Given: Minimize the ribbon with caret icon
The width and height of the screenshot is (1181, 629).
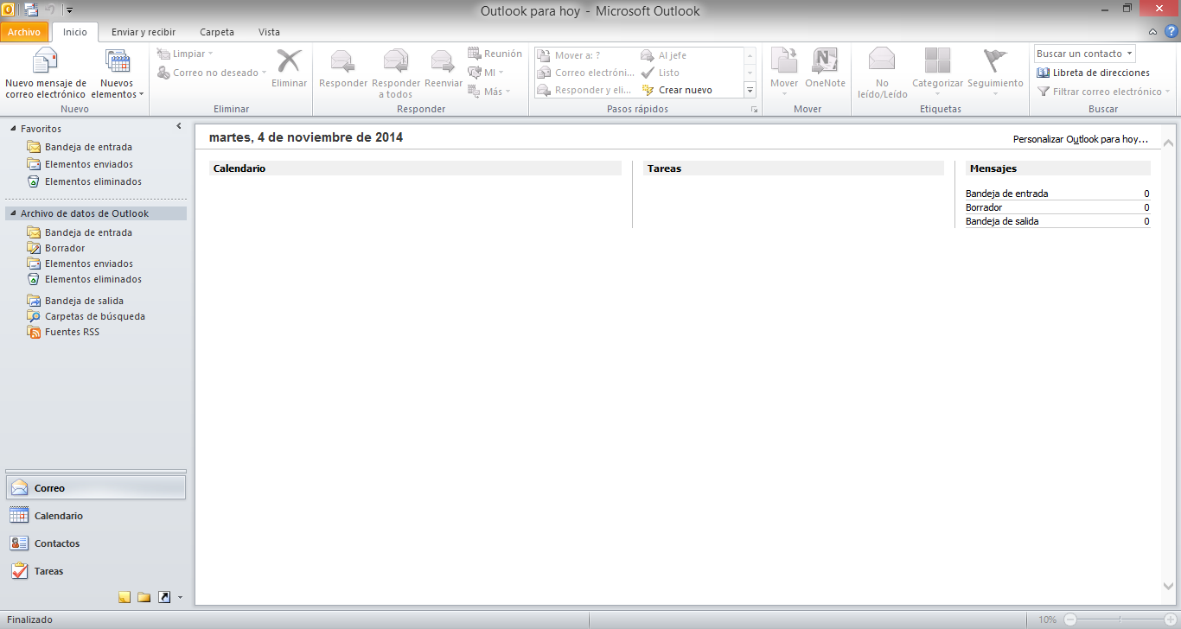Looking at the screenshot, I should point(1153,32).
